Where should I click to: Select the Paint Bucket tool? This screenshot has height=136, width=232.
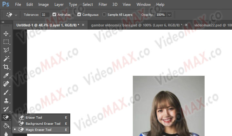6,126
